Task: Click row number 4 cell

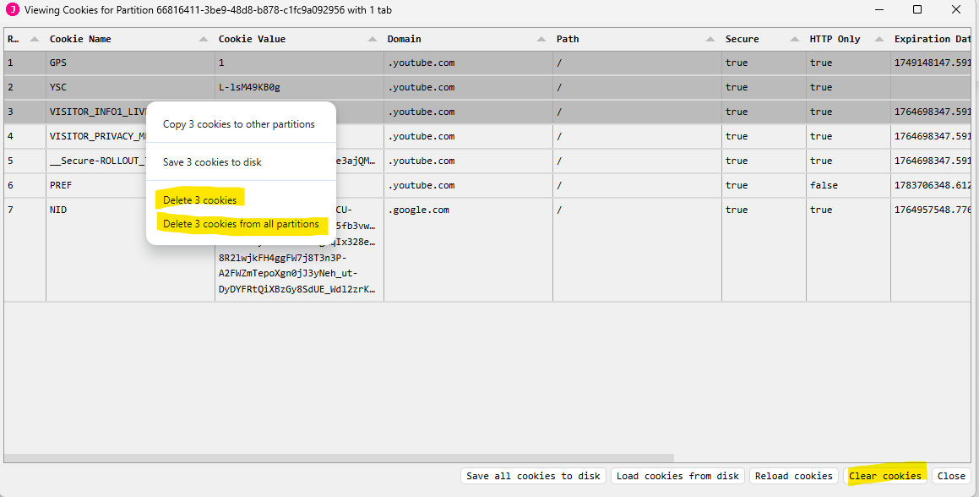Action: click(25, 136)
